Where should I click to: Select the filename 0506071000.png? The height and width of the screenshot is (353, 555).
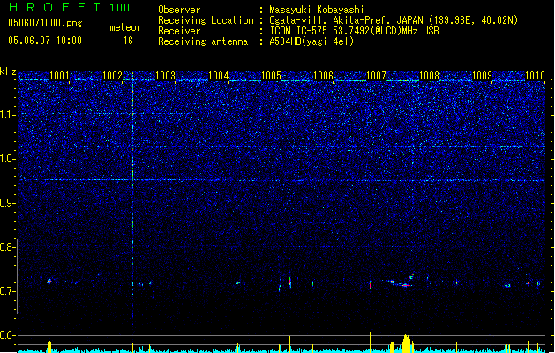pyautogui.click(x=45, y=23)
